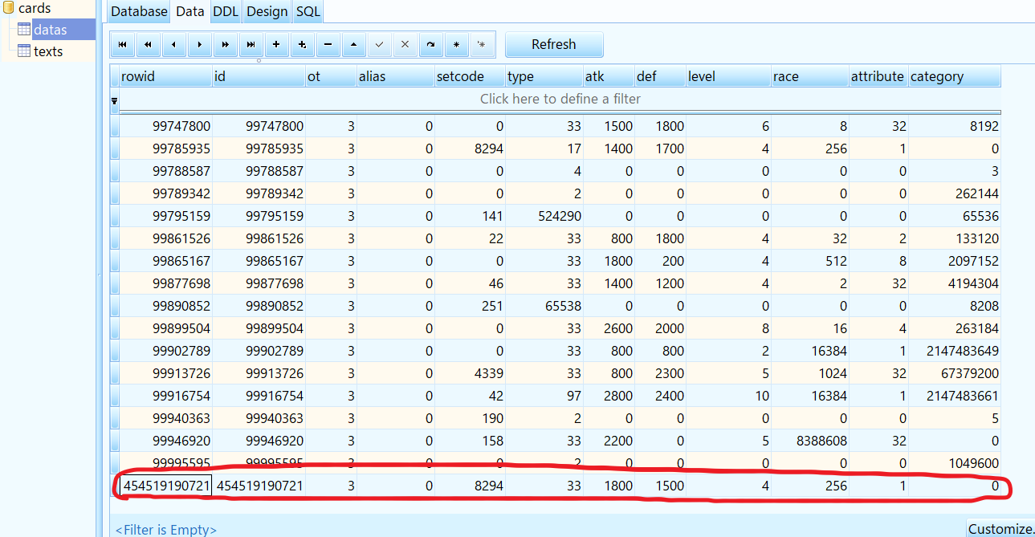1035x537 pixels.
Task: Go back one page of records
Action: tap(149, 45)
